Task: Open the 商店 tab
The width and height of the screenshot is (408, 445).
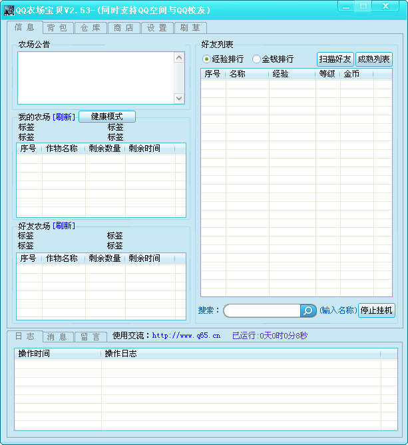Action: click(x=124, y=28)
